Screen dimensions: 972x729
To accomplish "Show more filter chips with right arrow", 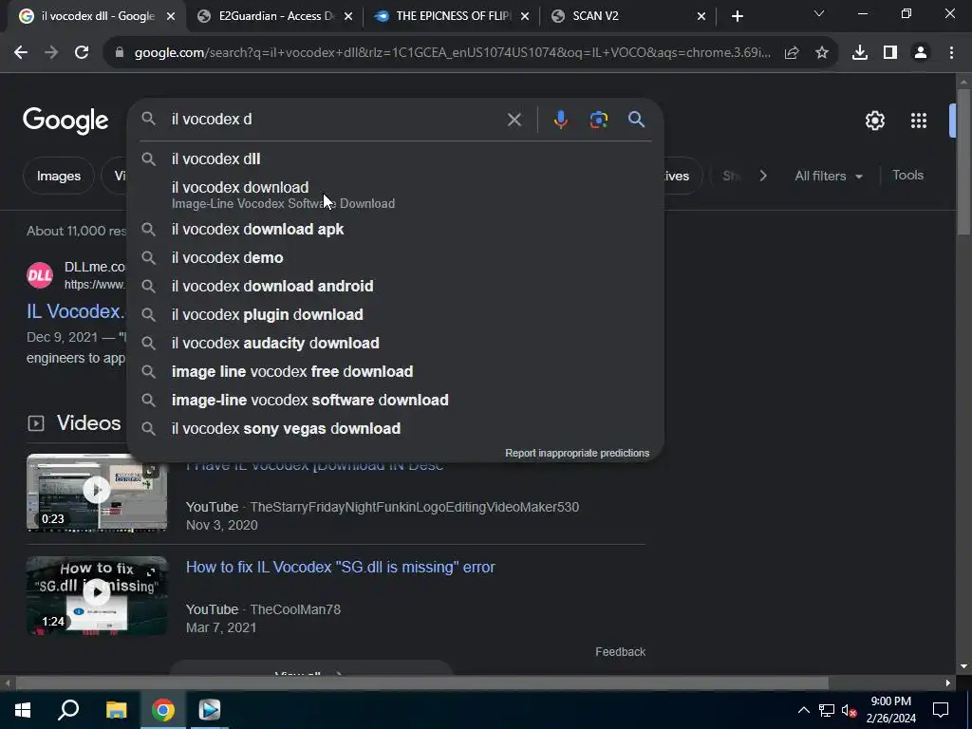I will pos(763,176).
